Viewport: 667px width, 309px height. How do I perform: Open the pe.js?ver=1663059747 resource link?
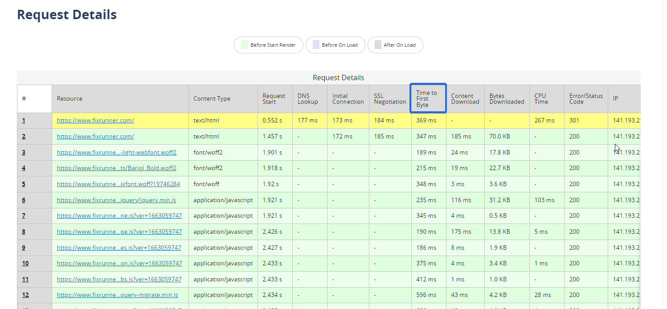pos(119,232)
